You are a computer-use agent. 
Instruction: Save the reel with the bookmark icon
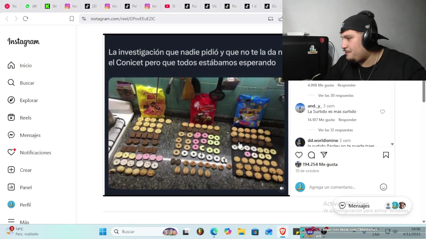click(386, 155)
